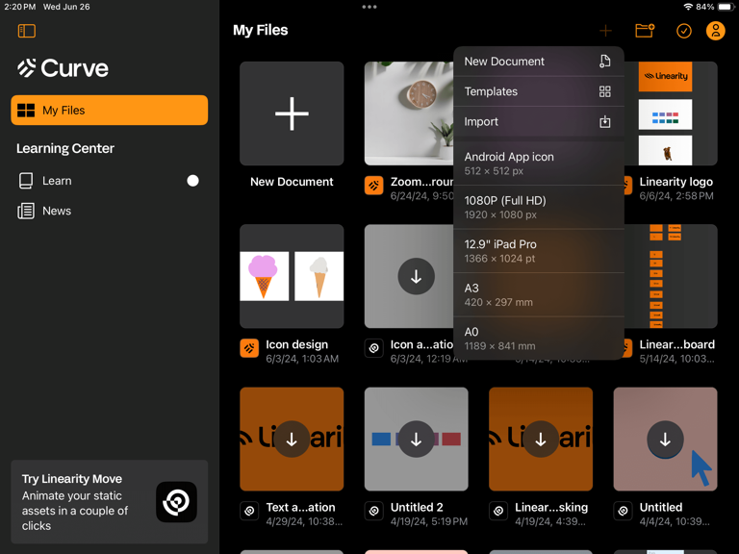Viewport: 739px width, 554px height.
Task: Select A3 420 × 297 mm preset
Action: coord(539,295)
